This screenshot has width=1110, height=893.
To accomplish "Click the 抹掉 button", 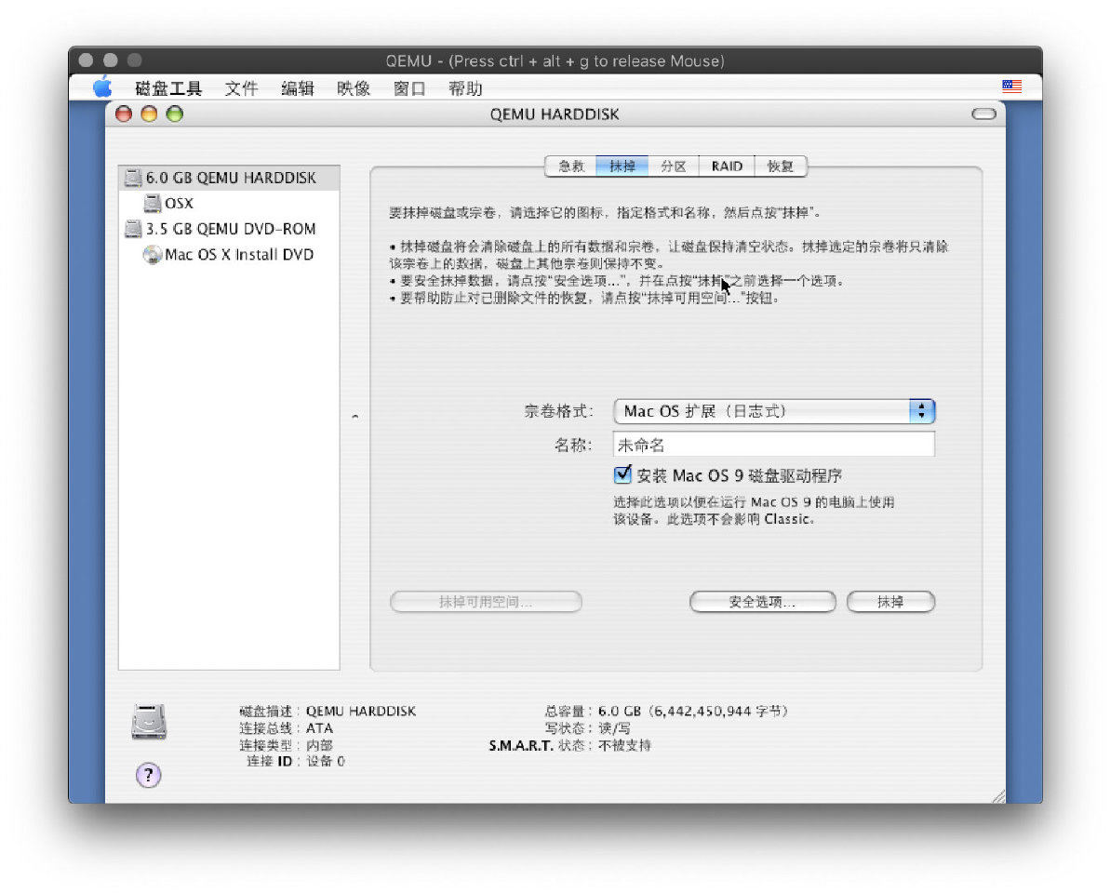I will point(889,602).
